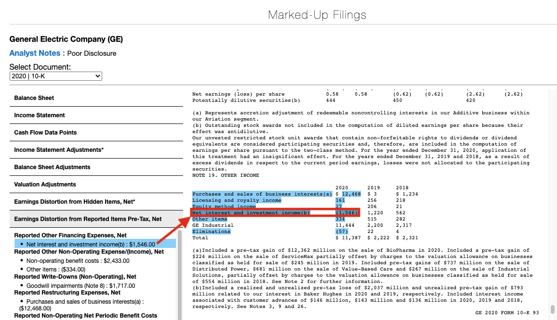Click the GE Industrial row label
This screenshot has height=320, width=557.
tap(213, 225)
